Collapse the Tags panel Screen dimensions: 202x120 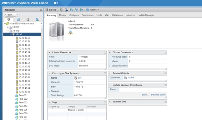tap(49, 102)
